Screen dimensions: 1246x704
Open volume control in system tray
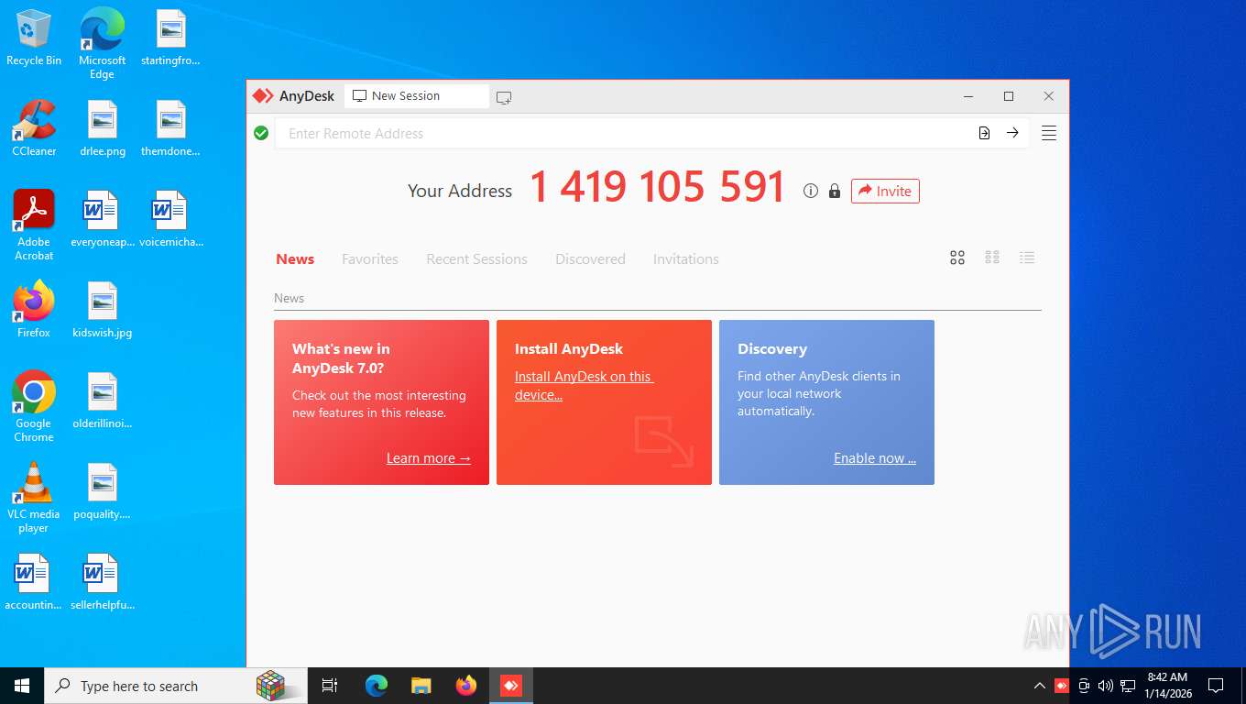[1106, 686]
